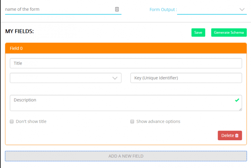This screenshot has width=251, height=168.
Task: Open the Form Output dropdown
Action: (212, 9)
